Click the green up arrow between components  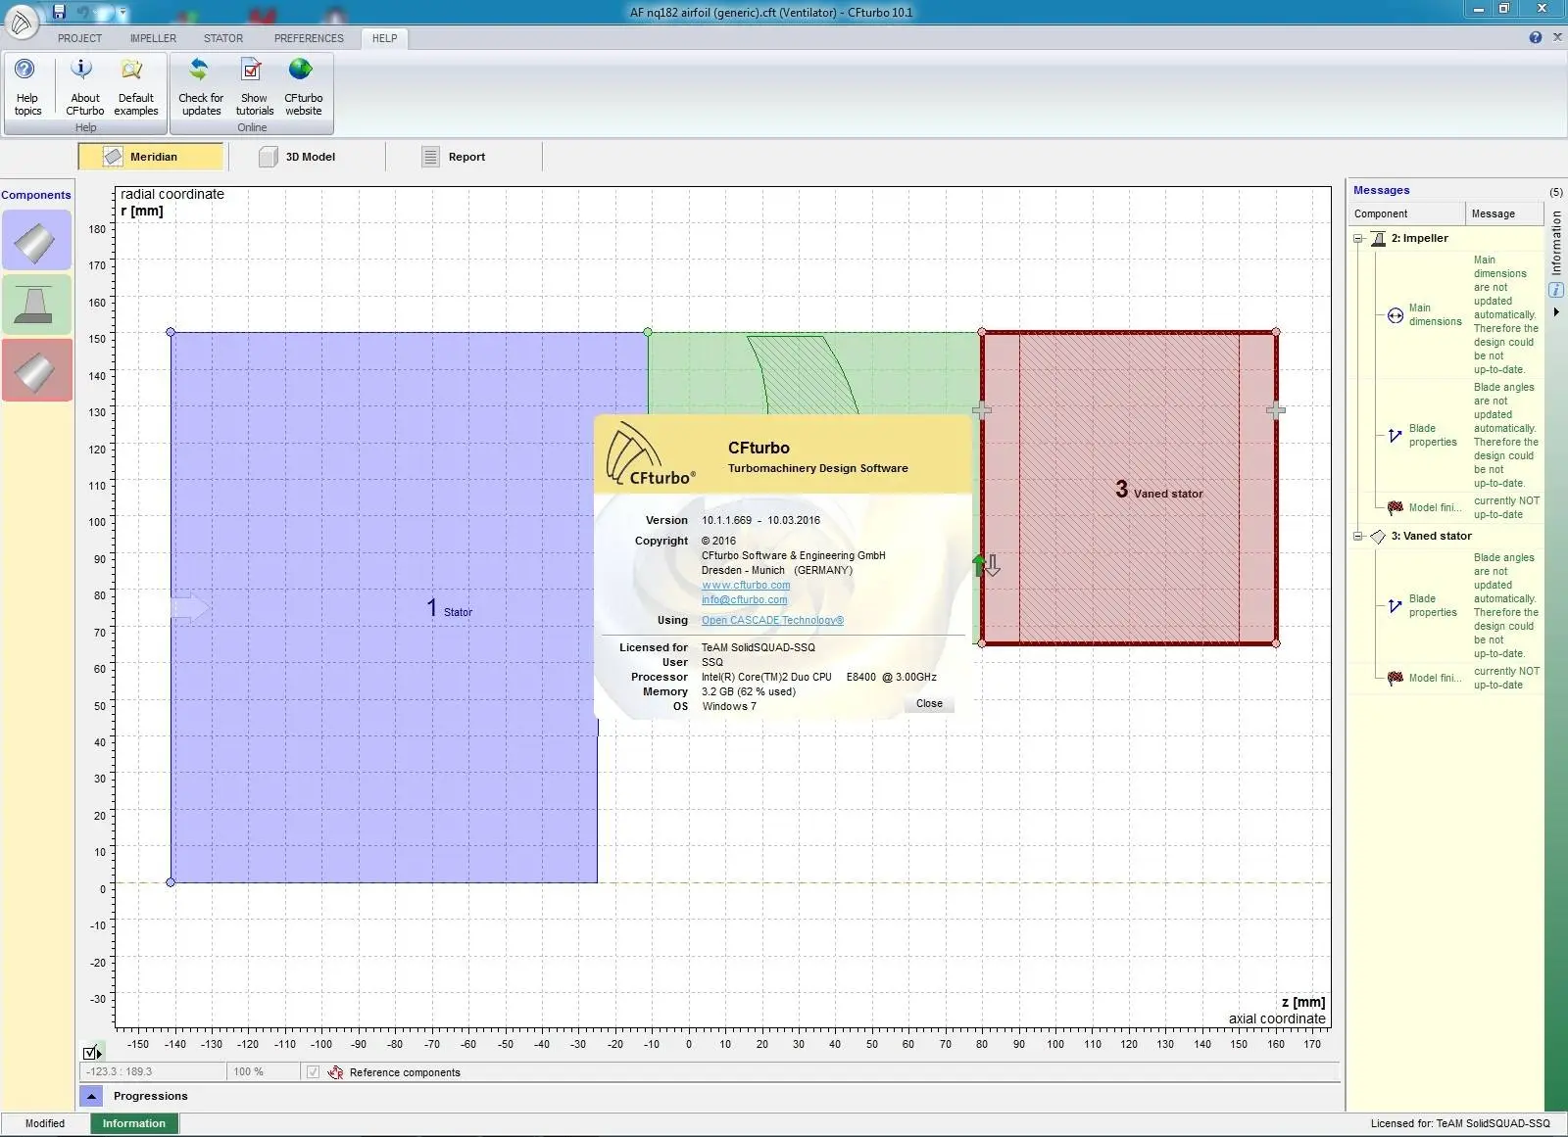point(978,565)
